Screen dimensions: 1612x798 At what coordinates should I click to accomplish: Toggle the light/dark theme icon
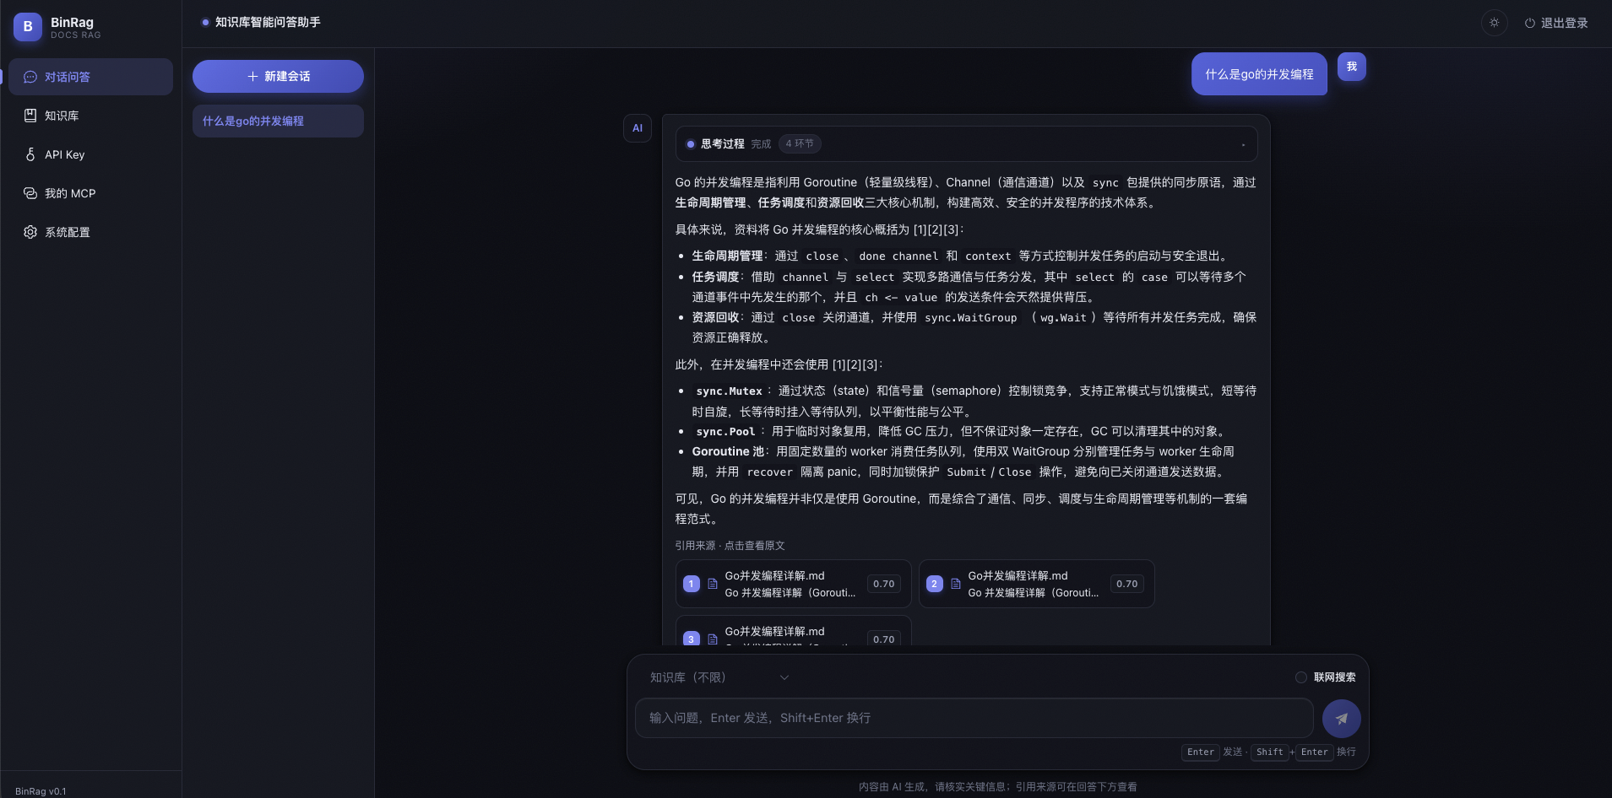click(1495, 23)
